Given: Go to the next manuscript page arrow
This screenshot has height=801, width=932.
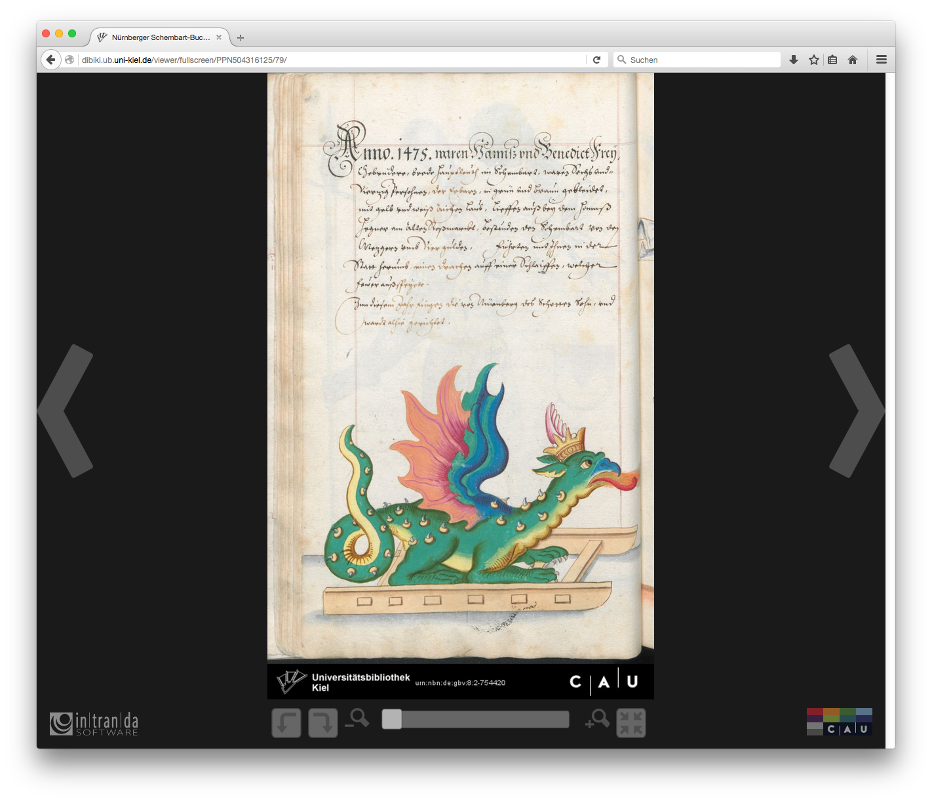Looking at the screenshot, I should (857, 411).
